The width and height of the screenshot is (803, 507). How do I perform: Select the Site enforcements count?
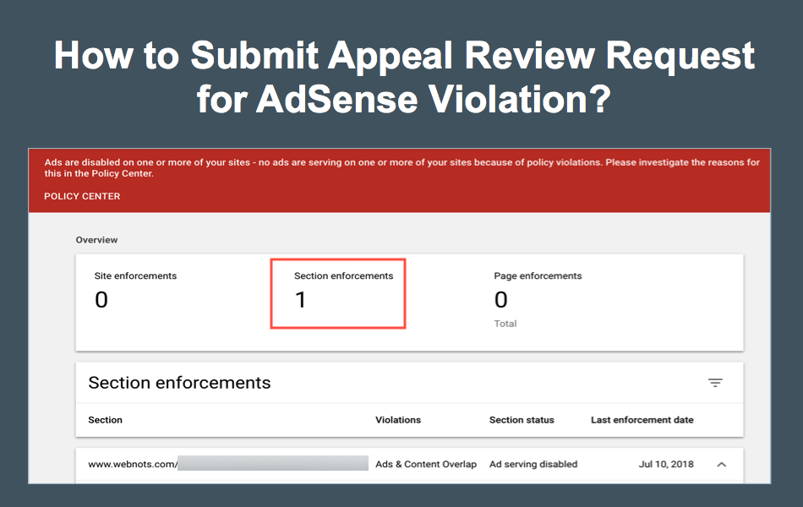point(101,300)
